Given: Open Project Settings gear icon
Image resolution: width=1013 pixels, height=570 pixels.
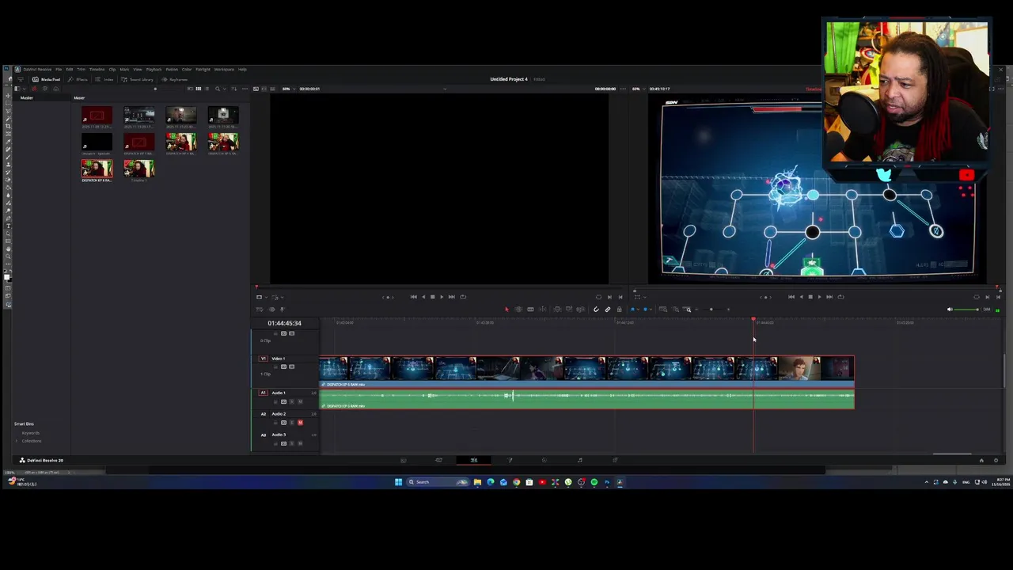Looking at the screenshot, I should coord(996,460).
